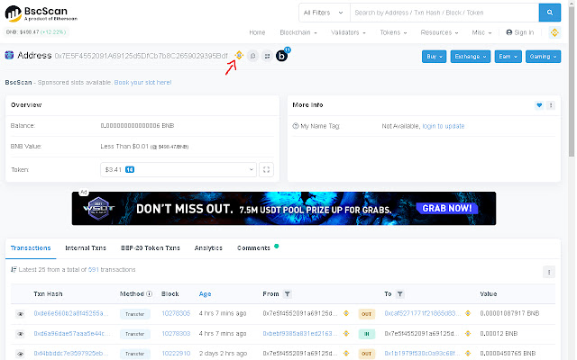Viewport: 577px width, 360px height.
Task: View details eye icon for 0xd6a96dae57aaa5e44c row
Action: 21,334
